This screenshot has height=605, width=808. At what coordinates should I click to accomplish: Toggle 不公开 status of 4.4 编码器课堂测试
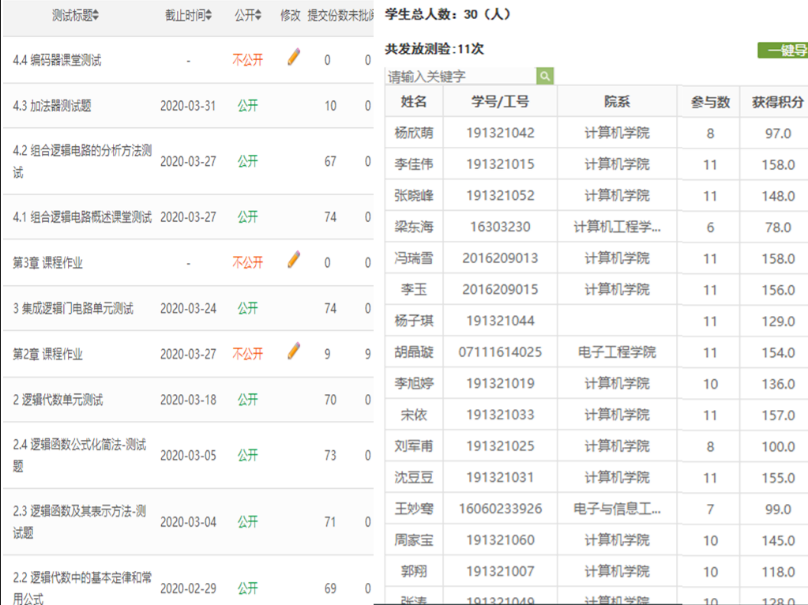tap(247, 60)
